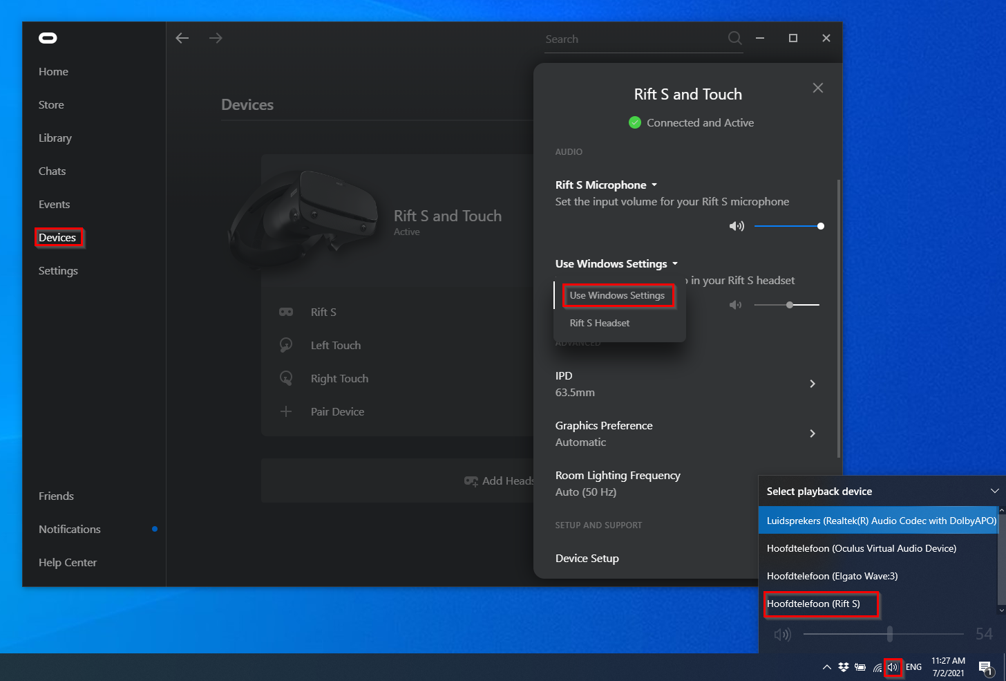
Task: Click the Add Headset icon
Action: coord(471,481)
